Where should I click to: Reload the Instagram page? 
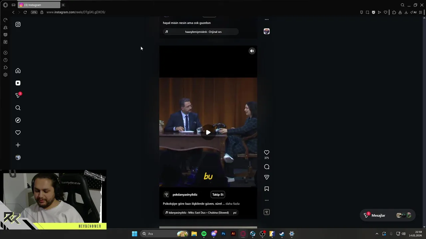tap(25, 12)
